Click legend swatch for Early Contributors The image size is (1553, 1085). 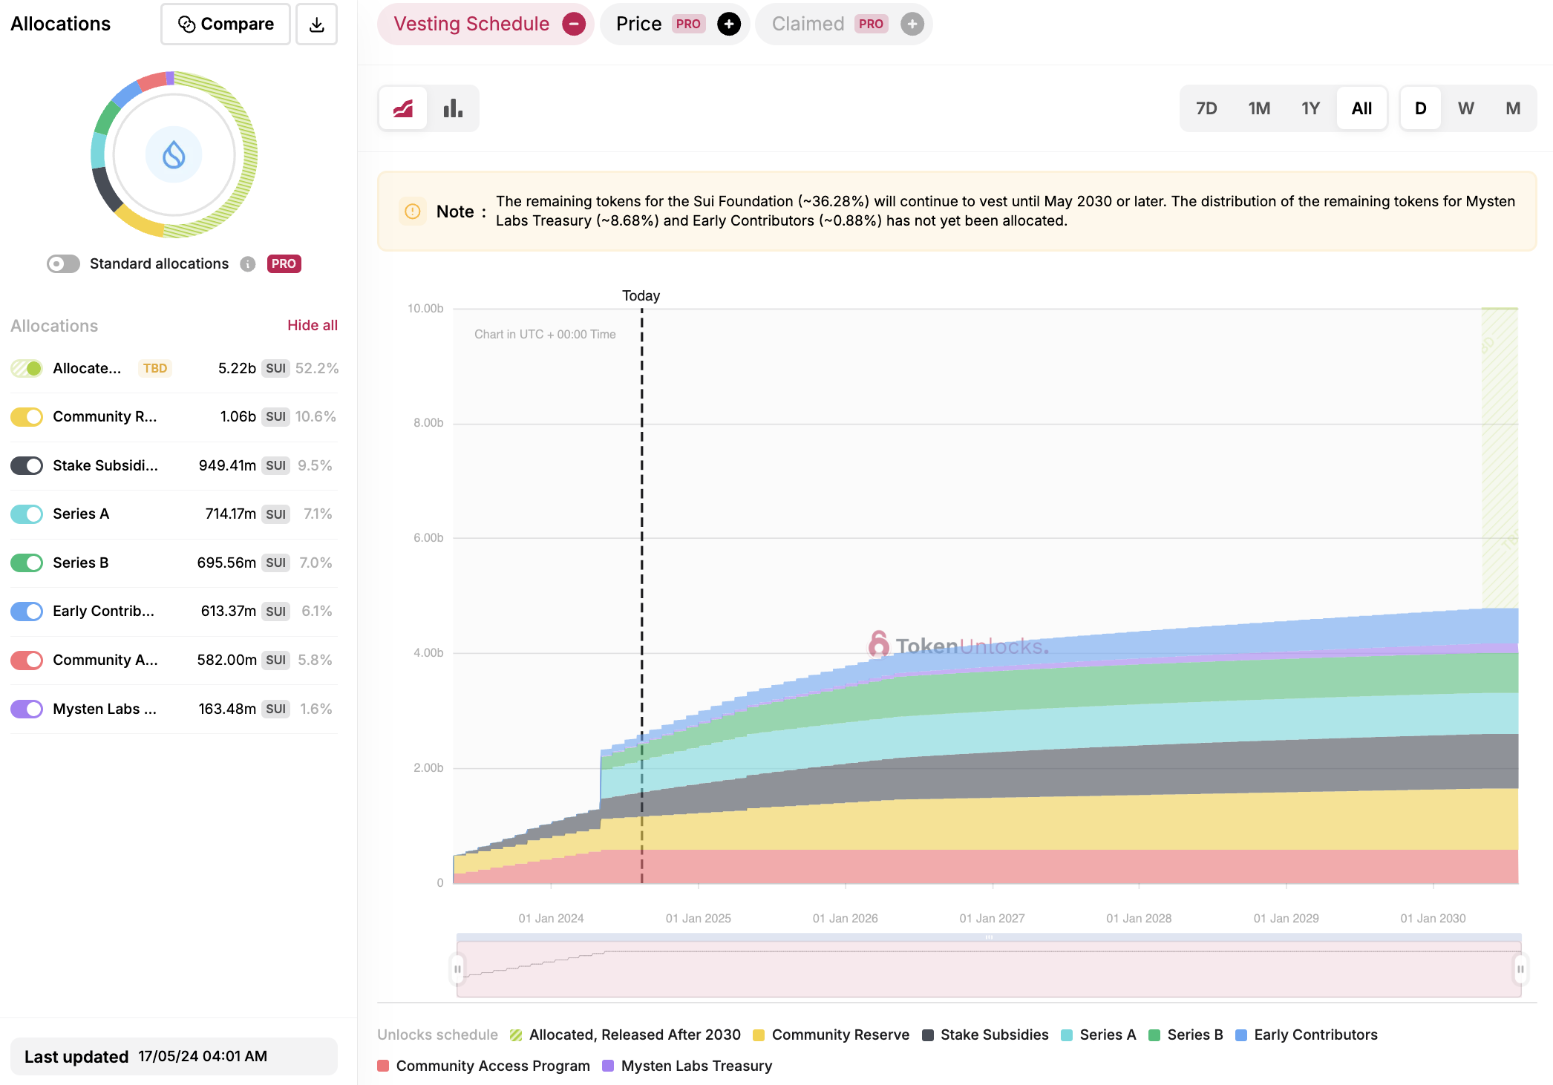(1241, 1035)
